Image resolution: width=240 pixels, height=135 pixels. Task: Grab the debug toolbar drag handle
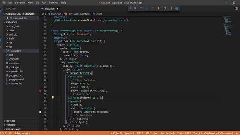coord(130,8)
